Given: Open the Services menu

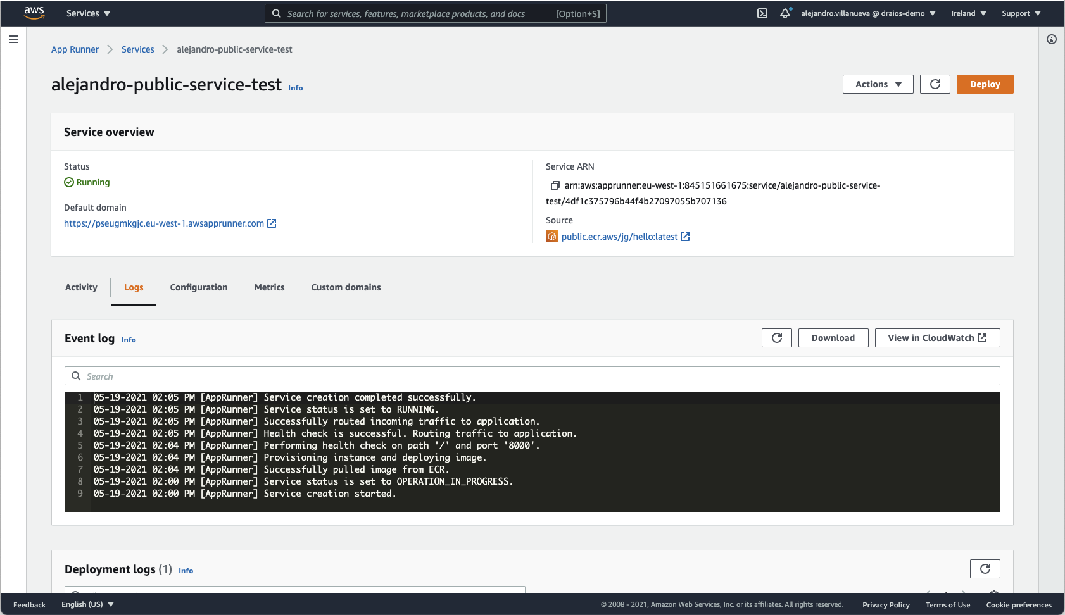Looking at the screenshot, I should [x=88, y=13].
